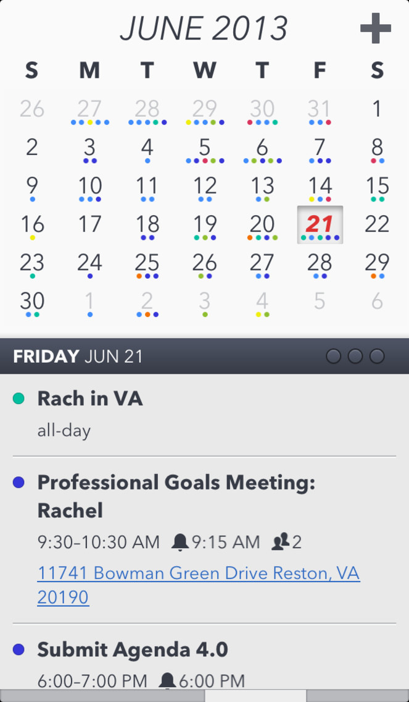The height and width of the screenshot is (702, 409).
Task: Click the bell icon beside 6:00 PM
Action: (168, 681)
